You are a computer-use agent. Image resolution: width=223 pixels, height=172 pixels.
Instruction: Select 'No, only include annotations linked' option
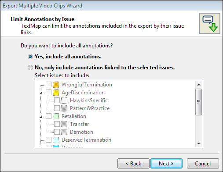click(30, 68)
